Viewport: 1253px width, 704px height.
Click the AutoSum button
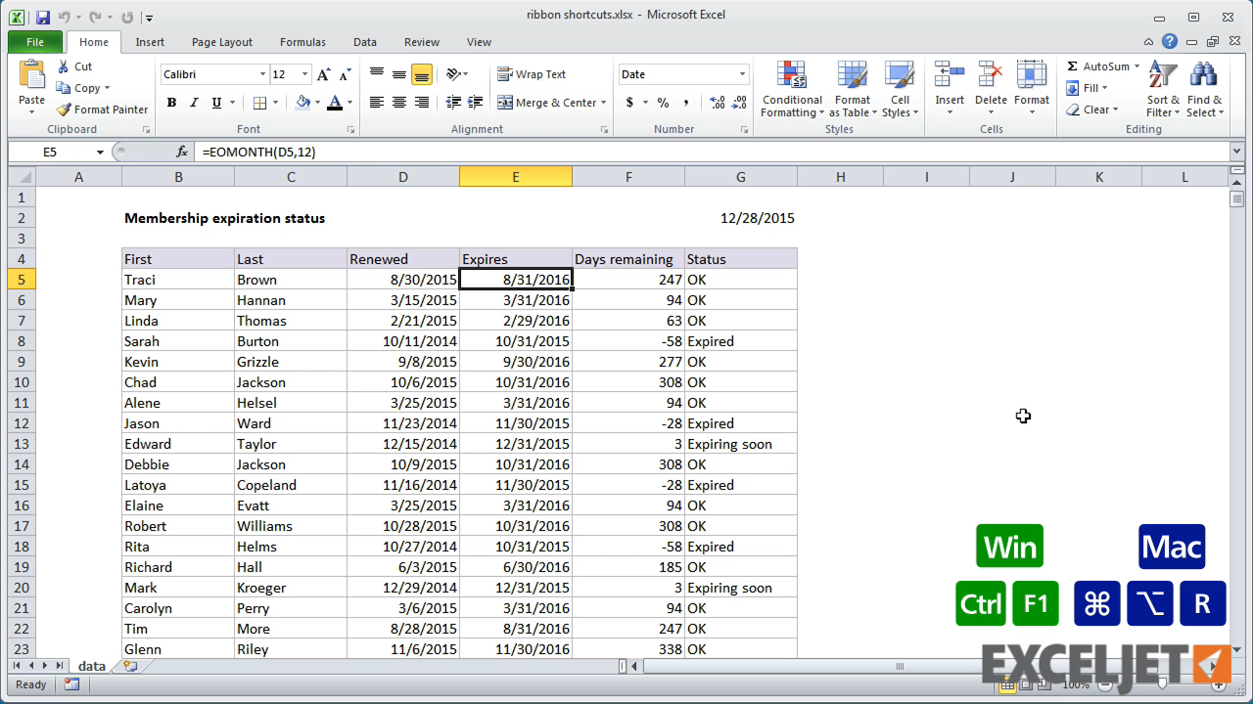[x=1098, y=66]
